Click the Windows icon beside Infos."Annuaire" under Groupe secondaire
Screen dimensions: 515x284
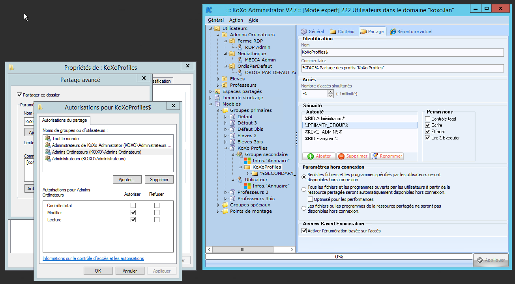click(247, 161)
